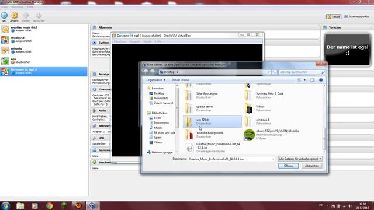Screen dimensions: 374x210
Task: Click the USB section icon
Action: (95, 138)
